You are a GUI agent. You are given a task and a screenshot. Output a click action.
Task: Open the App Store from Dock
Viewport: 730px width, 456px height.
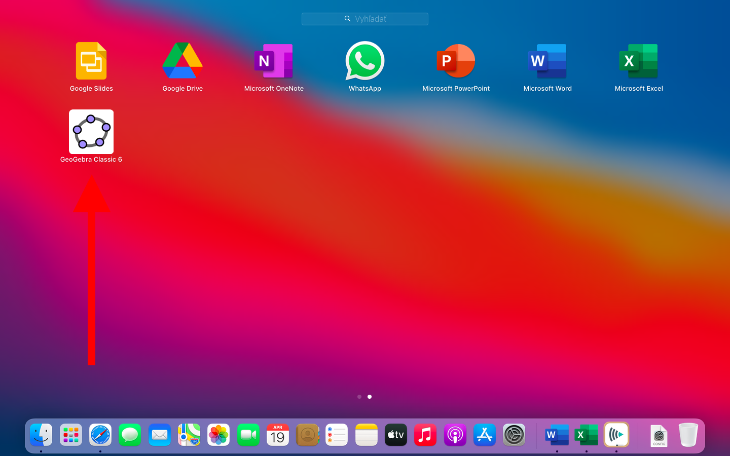point(485,435)
